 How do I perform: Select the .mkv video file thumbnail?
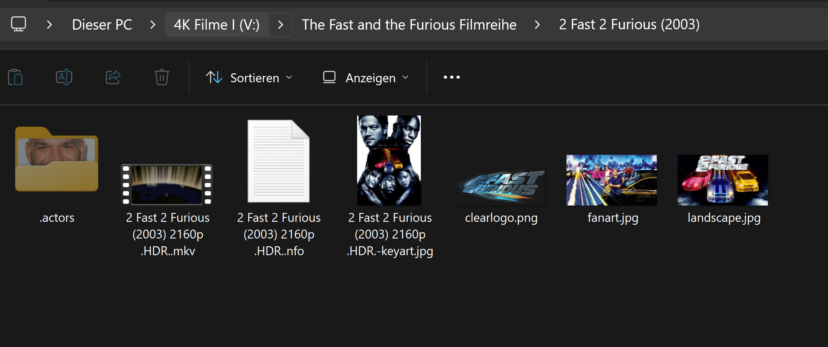pyautogui.click(x=167, y=184)
